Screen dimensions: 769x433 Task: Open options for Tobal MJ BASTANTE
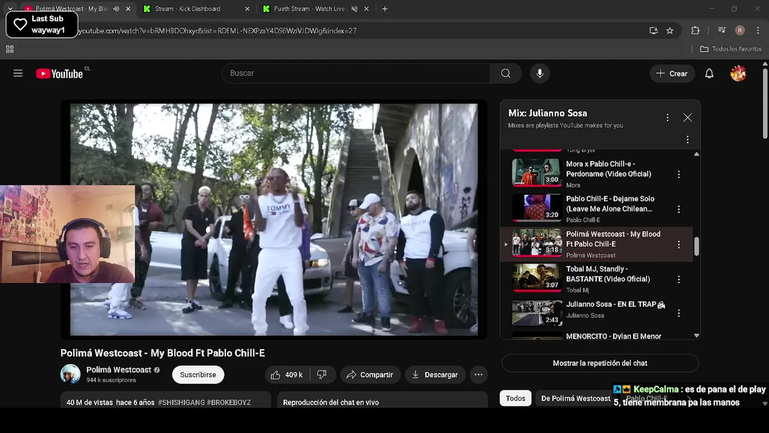679,280
